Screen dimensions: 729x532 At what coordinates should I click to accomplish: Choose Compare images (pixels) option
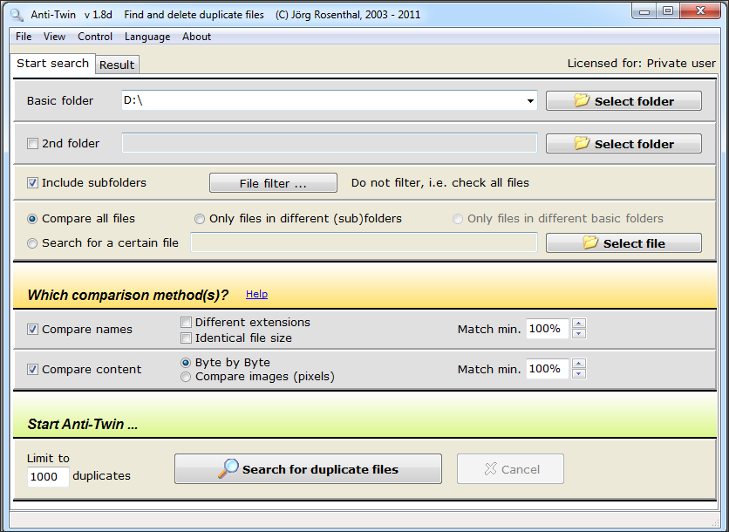tap(186, 377)
